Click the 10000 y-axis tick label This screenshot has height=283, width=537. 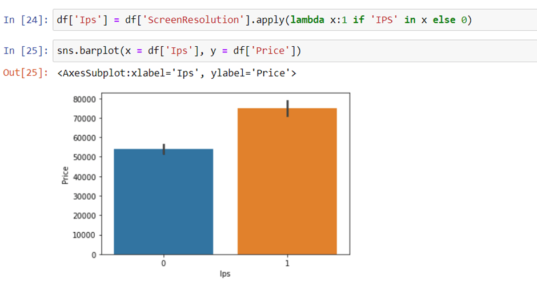pos(85,236)
